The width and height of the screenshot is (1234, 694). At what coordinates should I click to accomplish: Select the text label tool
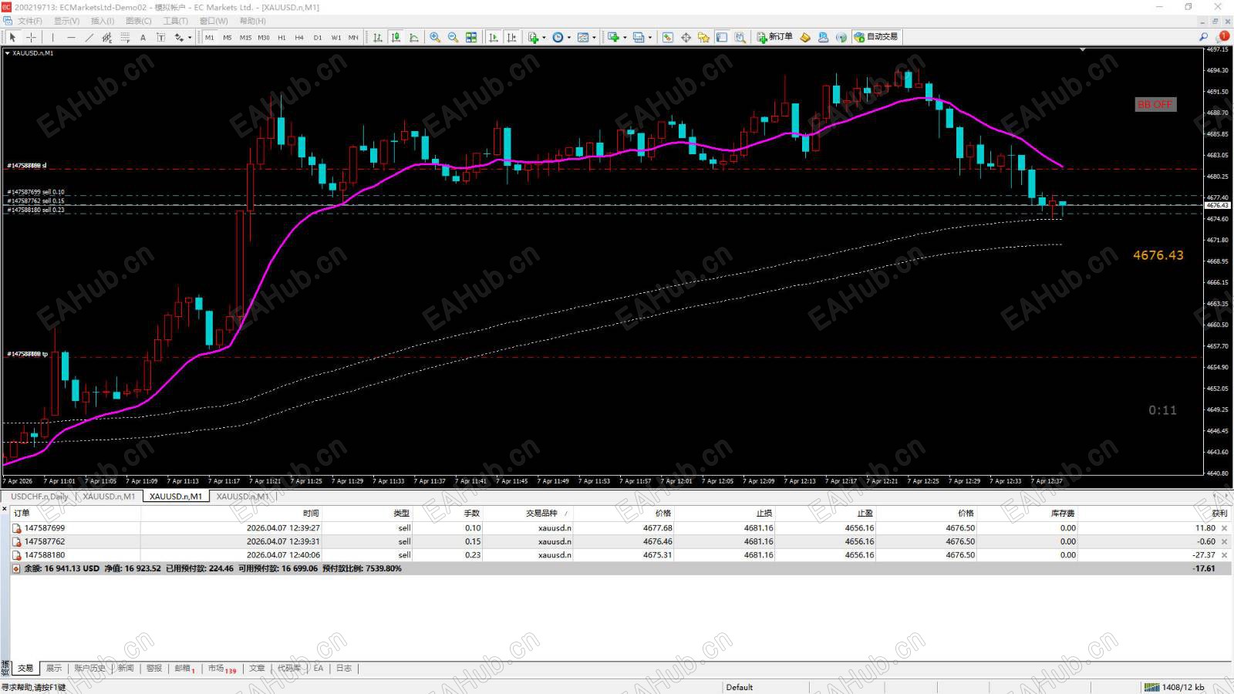tap(160, 37)
